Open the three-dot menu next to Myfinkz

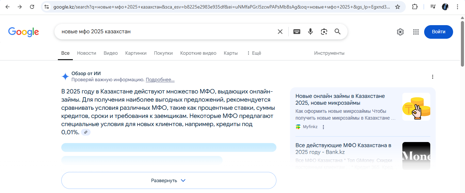[323, 127]
